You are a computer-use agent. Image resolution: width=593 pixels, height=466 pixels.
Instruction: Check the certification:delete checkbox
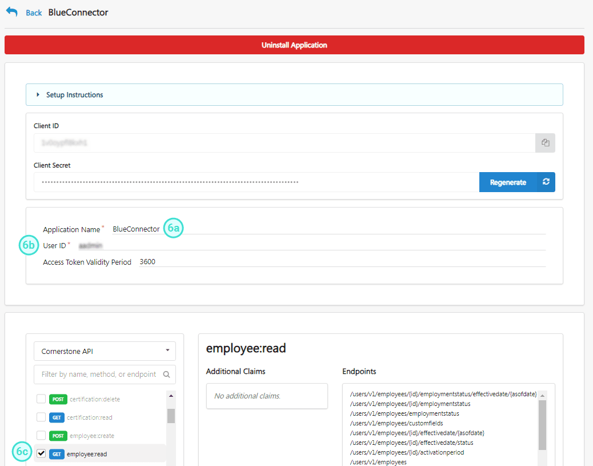tap(41, 399)
